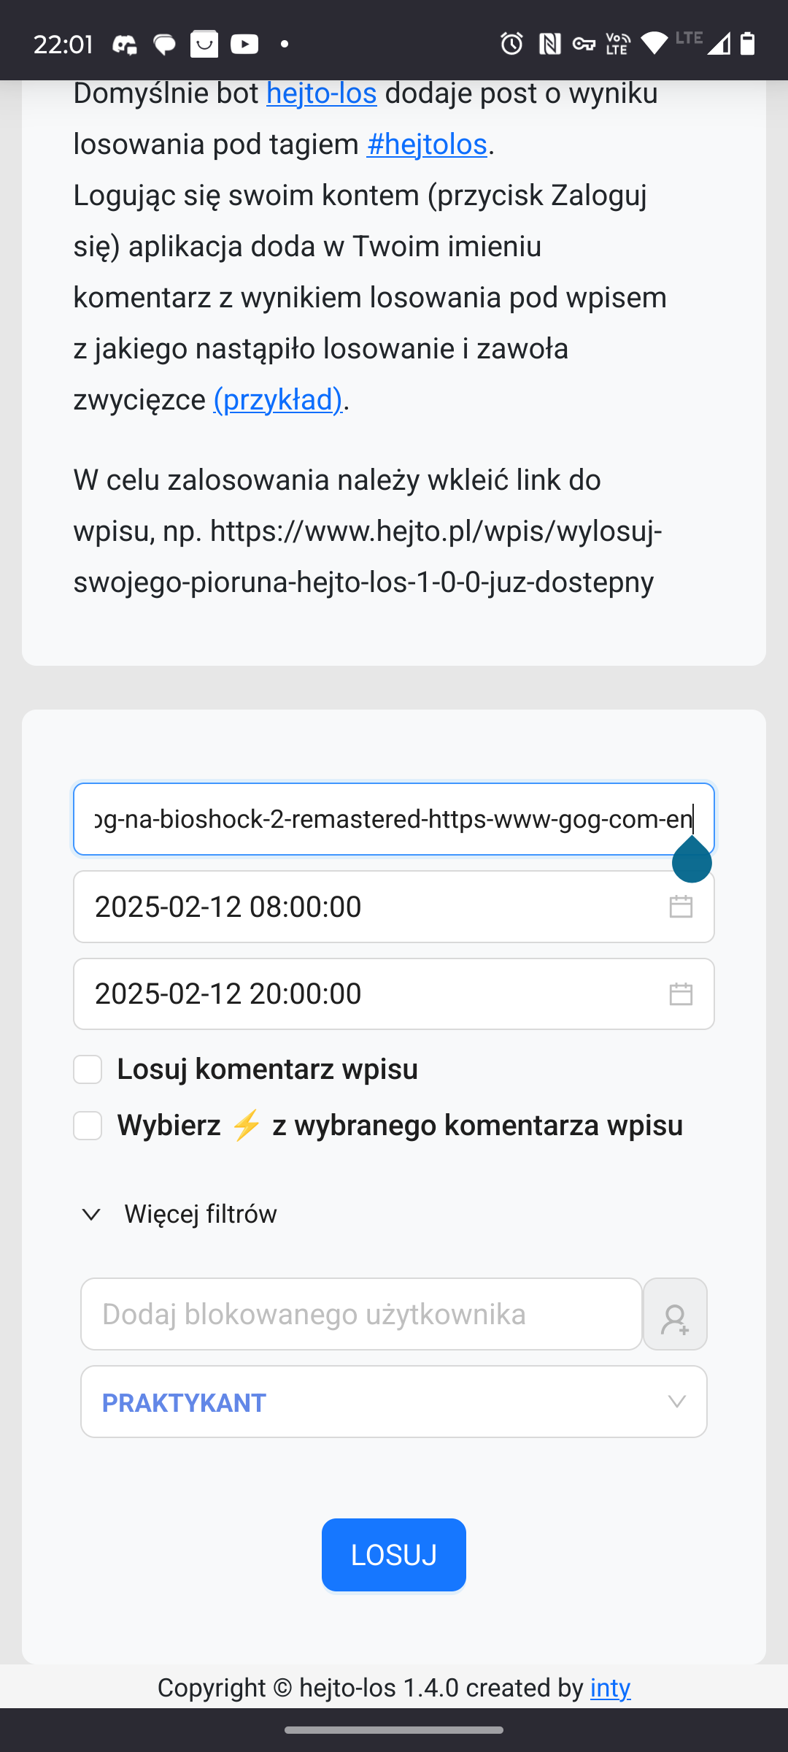The height and width of the screenshot is (1752, 788).
Task: Tap the NFC icon in status bar
Action: click(549, 45)
